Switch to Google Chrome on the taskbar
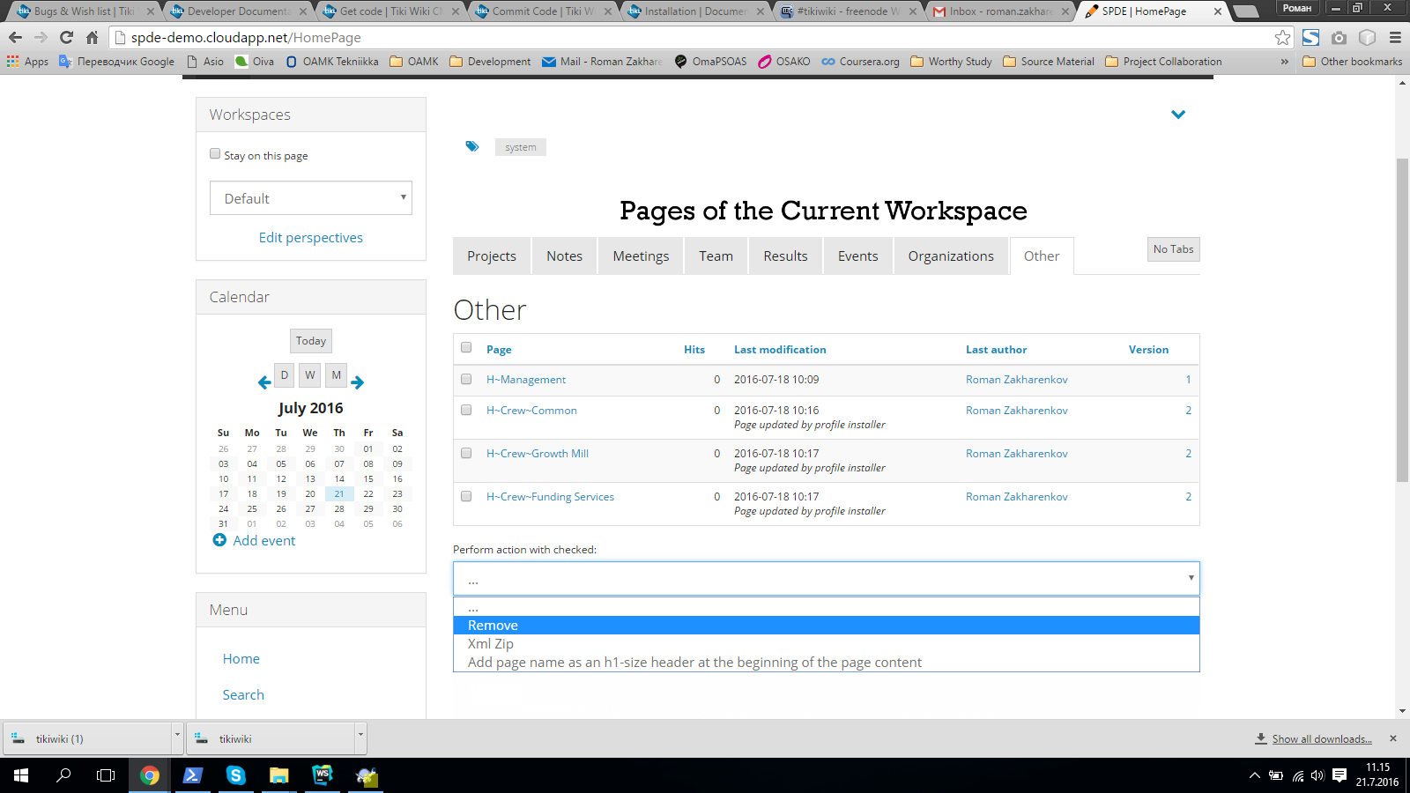 pos(150,775)
